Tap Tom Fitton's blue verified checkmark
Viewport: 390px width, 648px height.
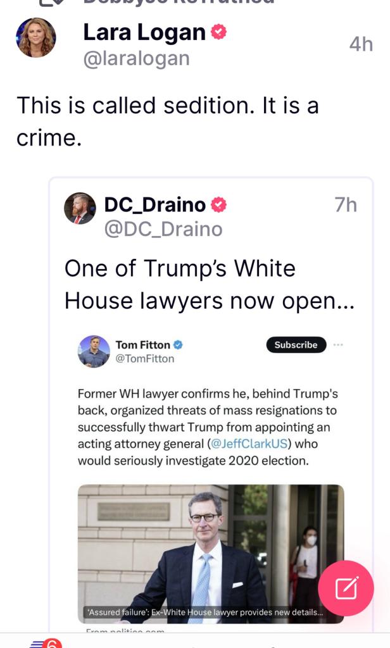pos(179,345)
